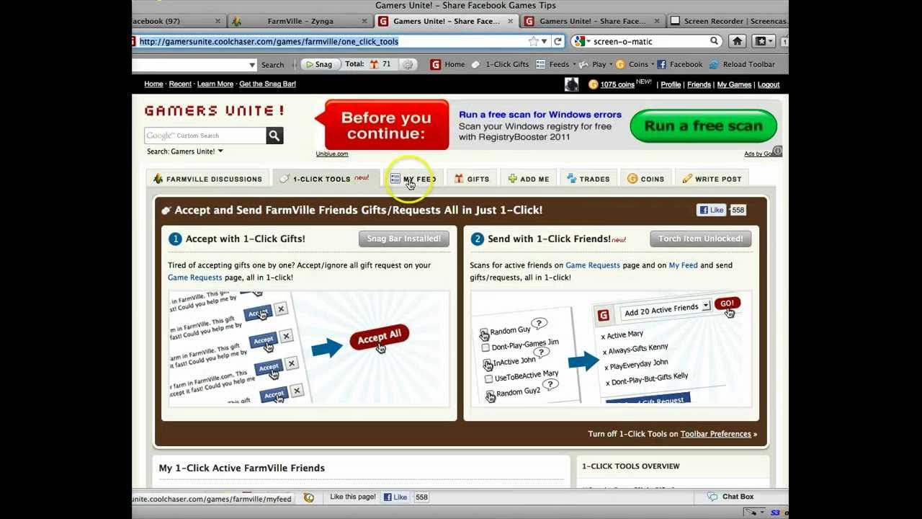
Task: Open the Friends header link
Action: coord(699,85)
